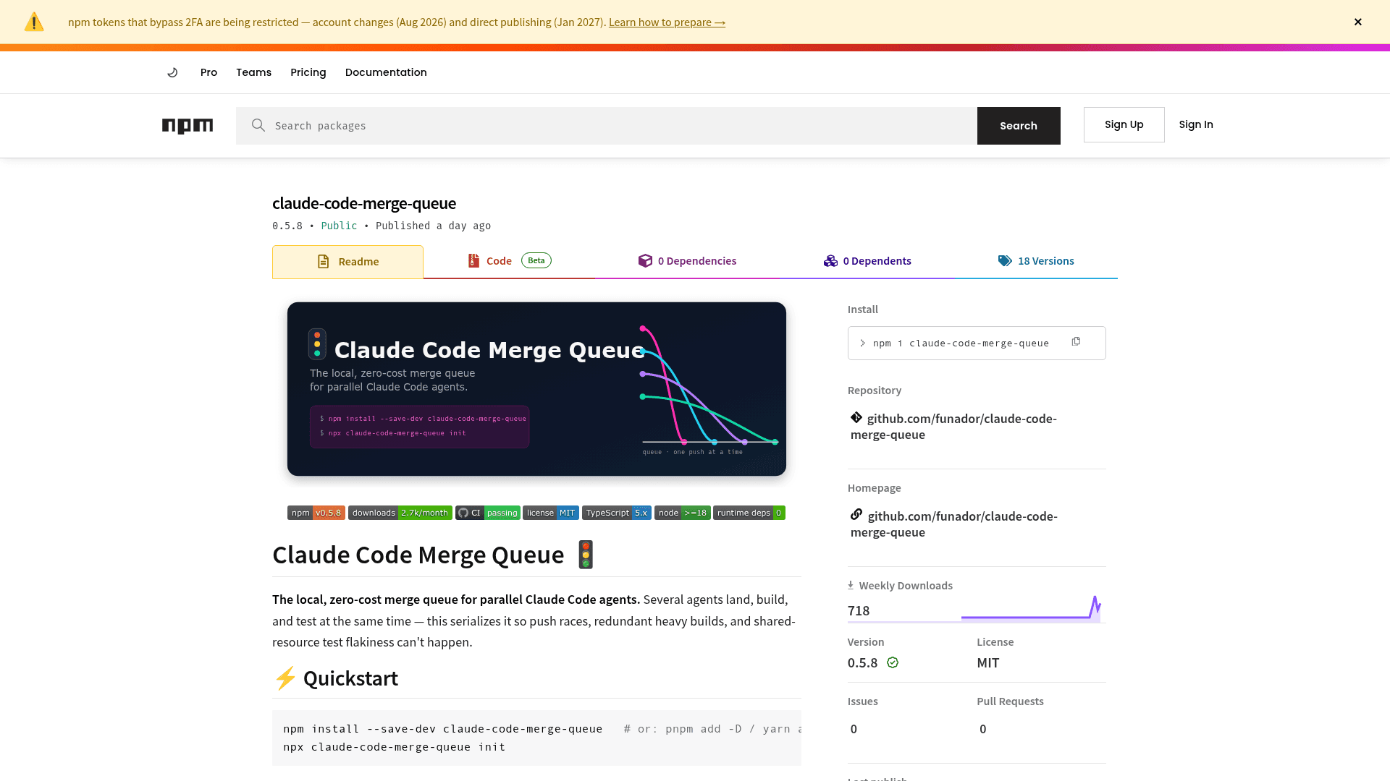Image resolution: width=1390 pixels, height=781 pixels.
Task: Click the Sign In link
Action: pyautogui.click(x=1196, y=124)
